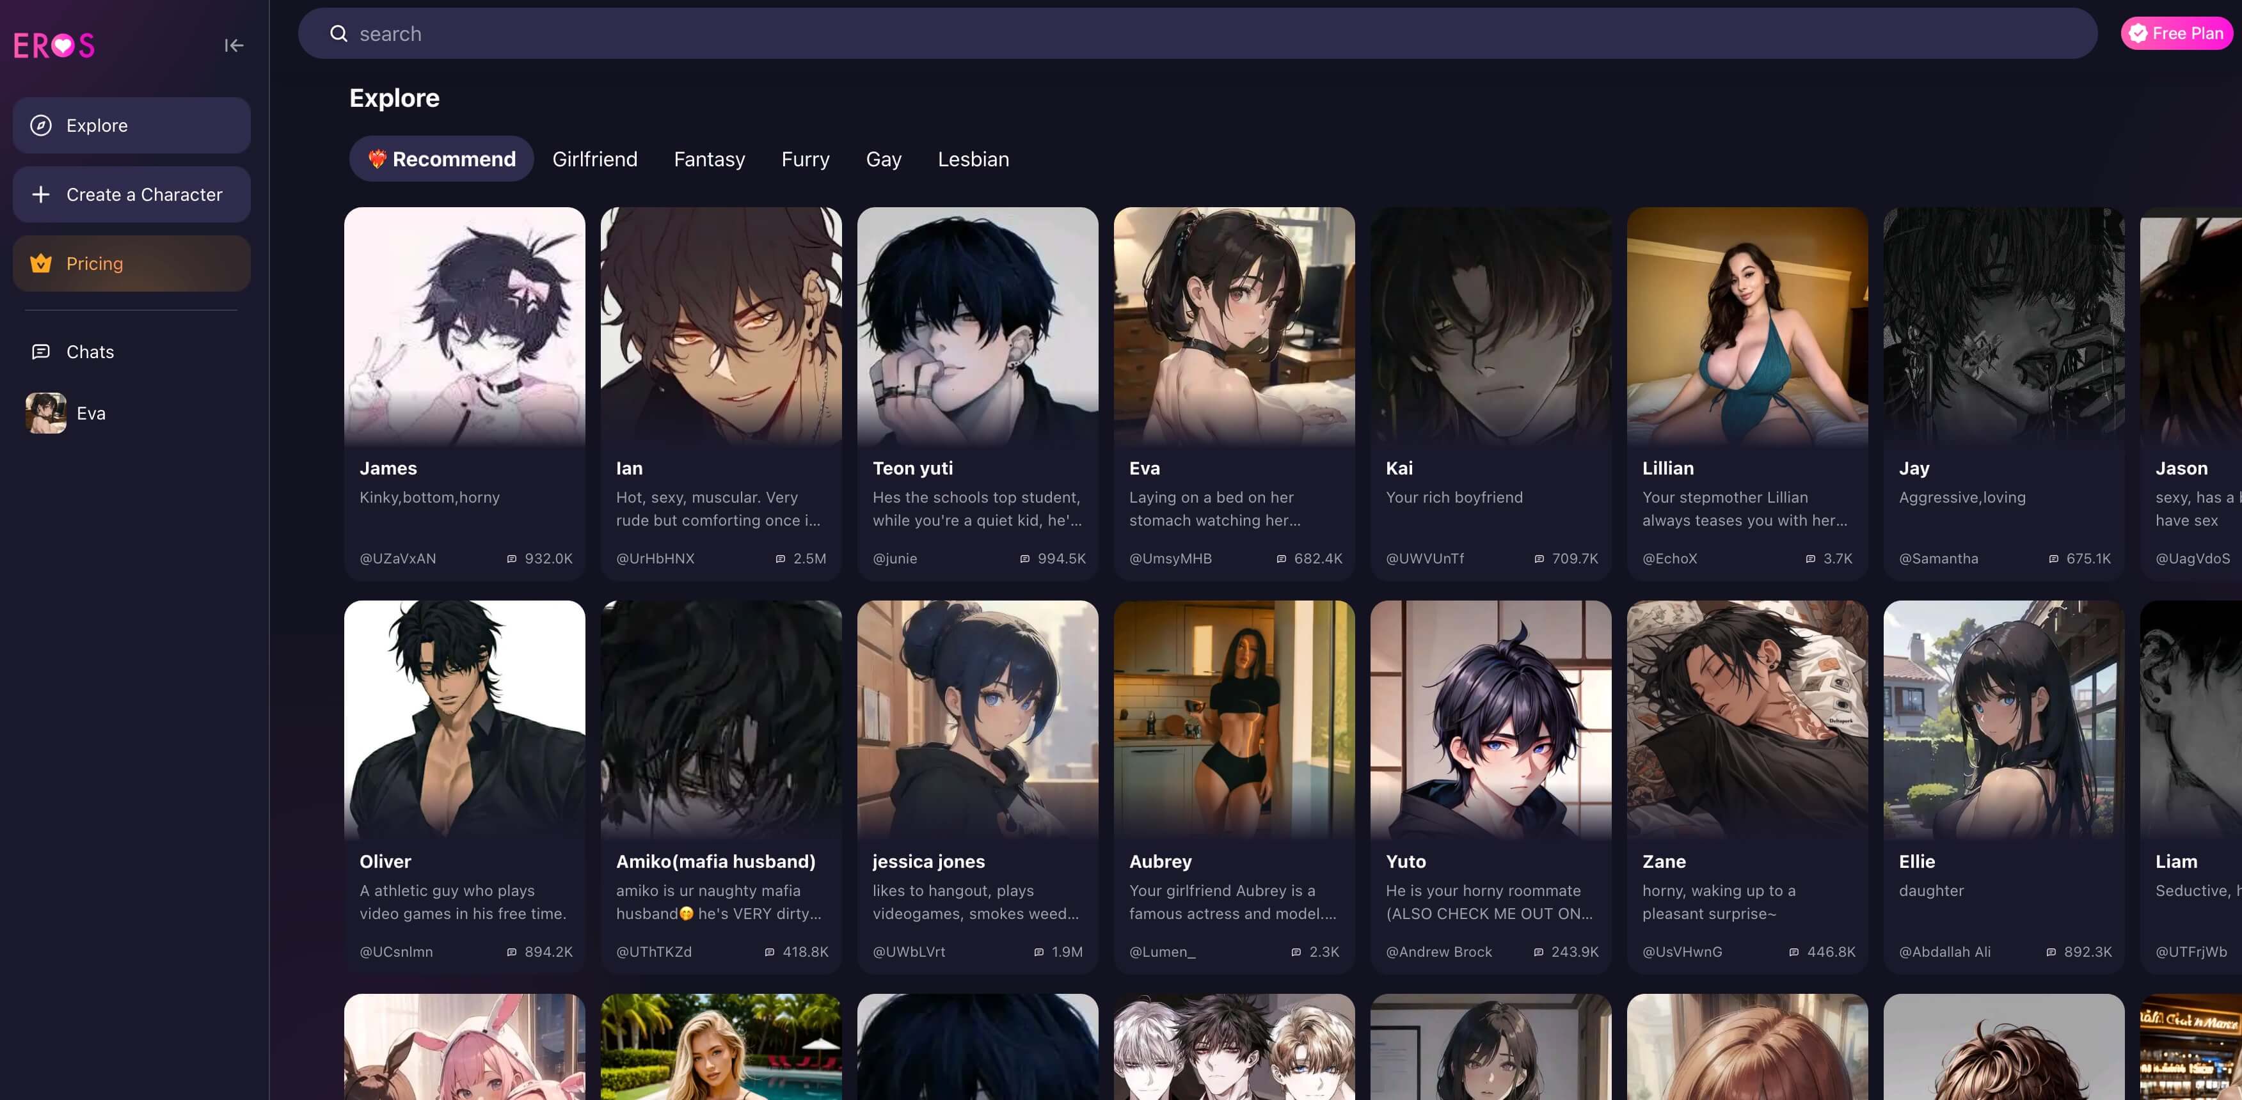Click the chat count icon on Aubrey card
Screen dimensions: 2242x1100
pos(1296,952)
